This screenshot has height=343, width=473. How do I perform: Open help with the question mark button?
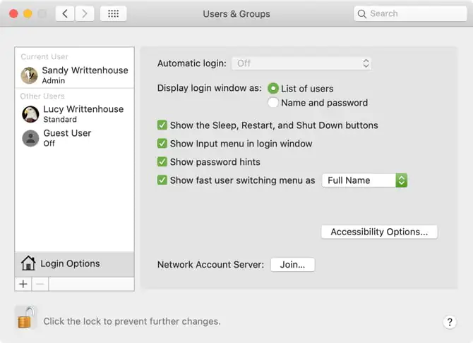pyautogui.click(x=450, y=322)
